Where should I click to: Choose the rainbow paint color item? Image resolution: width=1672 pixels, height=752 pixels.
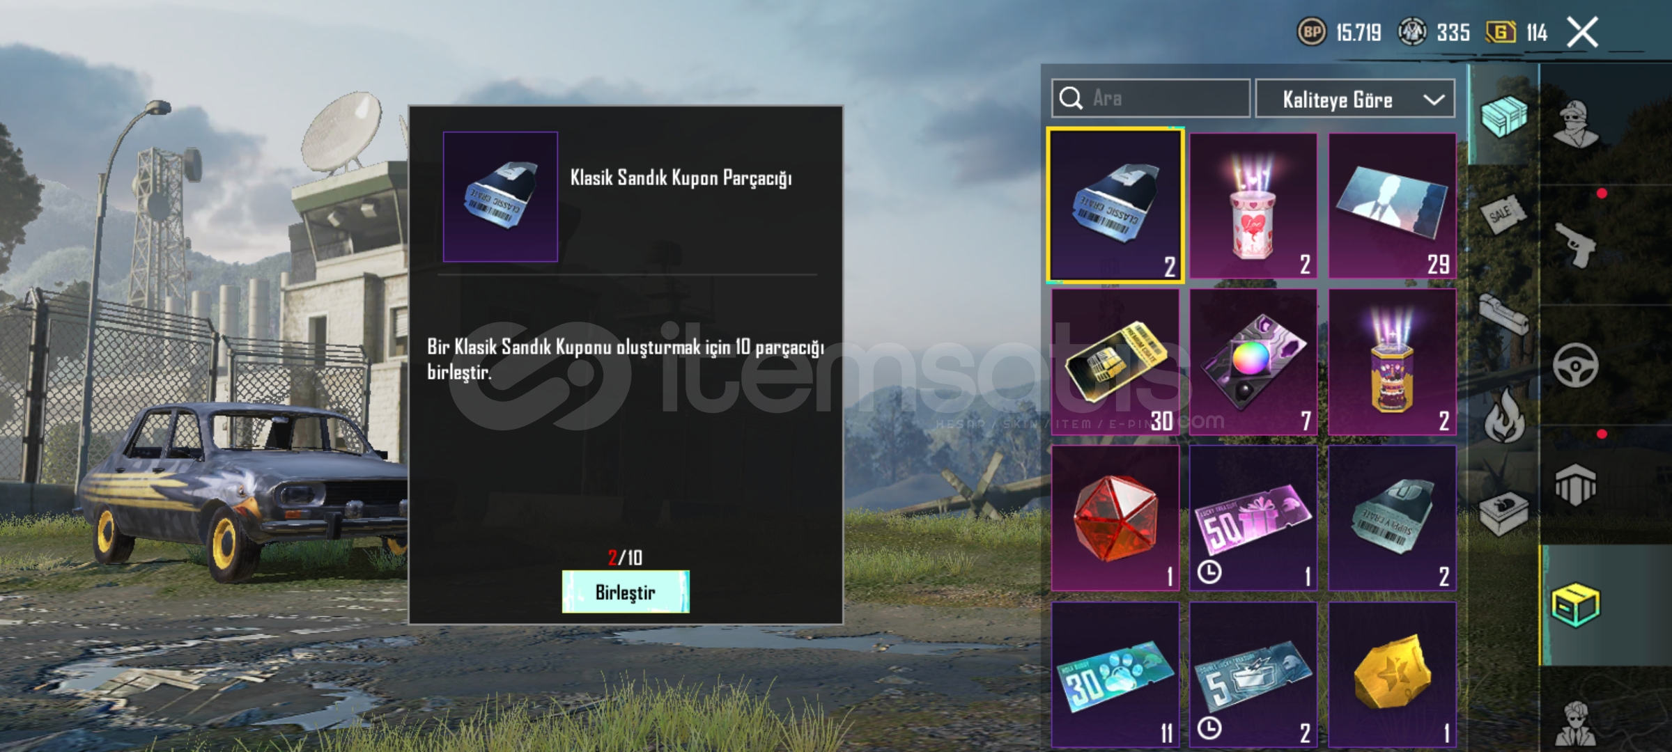(x=1253, y=362)
